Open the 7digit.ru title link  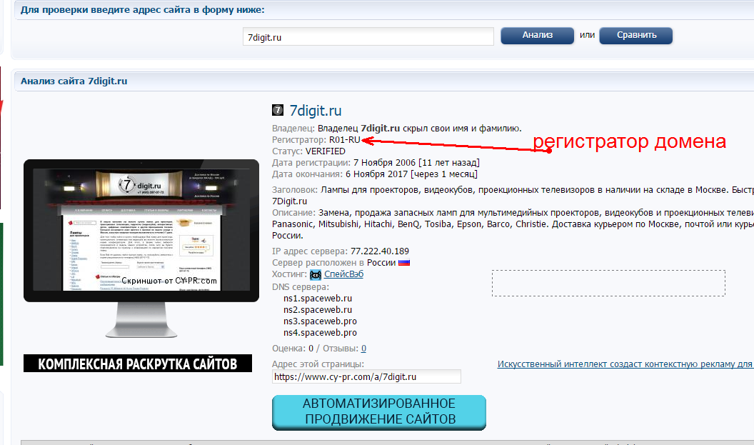[x=316, y=111]
